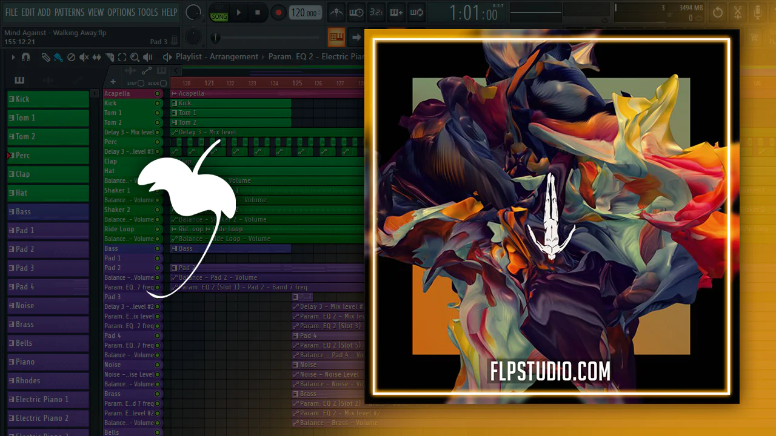Click the 3.2.1 countdown icon
The width and height of the screenshot is (776, 436).
point(376,12)
